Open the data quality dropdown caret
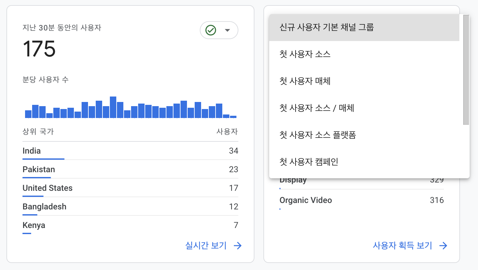Viewport: 478px width, 270px height. [x=227, y=30]
